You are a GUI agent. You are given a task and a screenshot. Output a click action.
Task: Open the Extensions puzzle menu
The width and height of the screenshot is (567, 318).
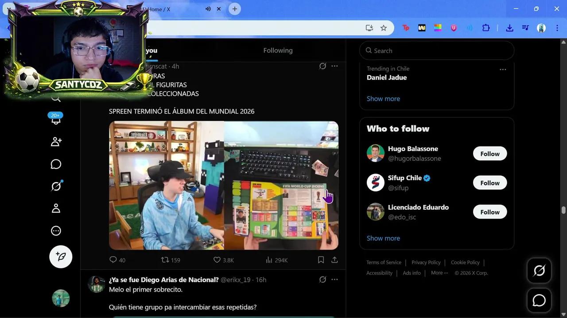point(486,28)
